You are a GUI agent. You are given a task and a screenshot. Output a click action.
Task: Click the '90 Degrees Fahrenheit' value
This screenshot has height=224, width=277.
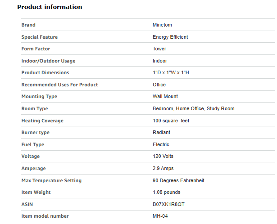pyautogui.click(x=178, y=181)
